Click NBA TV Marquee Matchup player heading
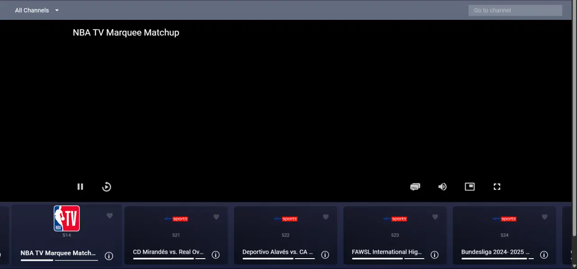This screenshot has width=577, height=269. (126, 32)
